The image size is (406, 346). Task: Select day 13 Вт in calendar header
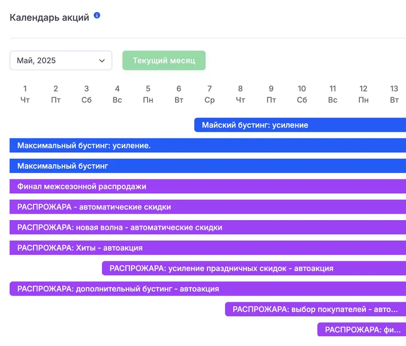tap(394, 94)
